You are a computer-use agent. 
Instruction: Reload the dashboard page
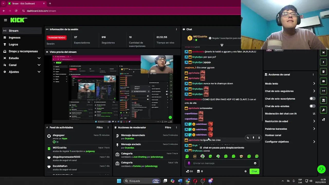click(x=16, y=11)
